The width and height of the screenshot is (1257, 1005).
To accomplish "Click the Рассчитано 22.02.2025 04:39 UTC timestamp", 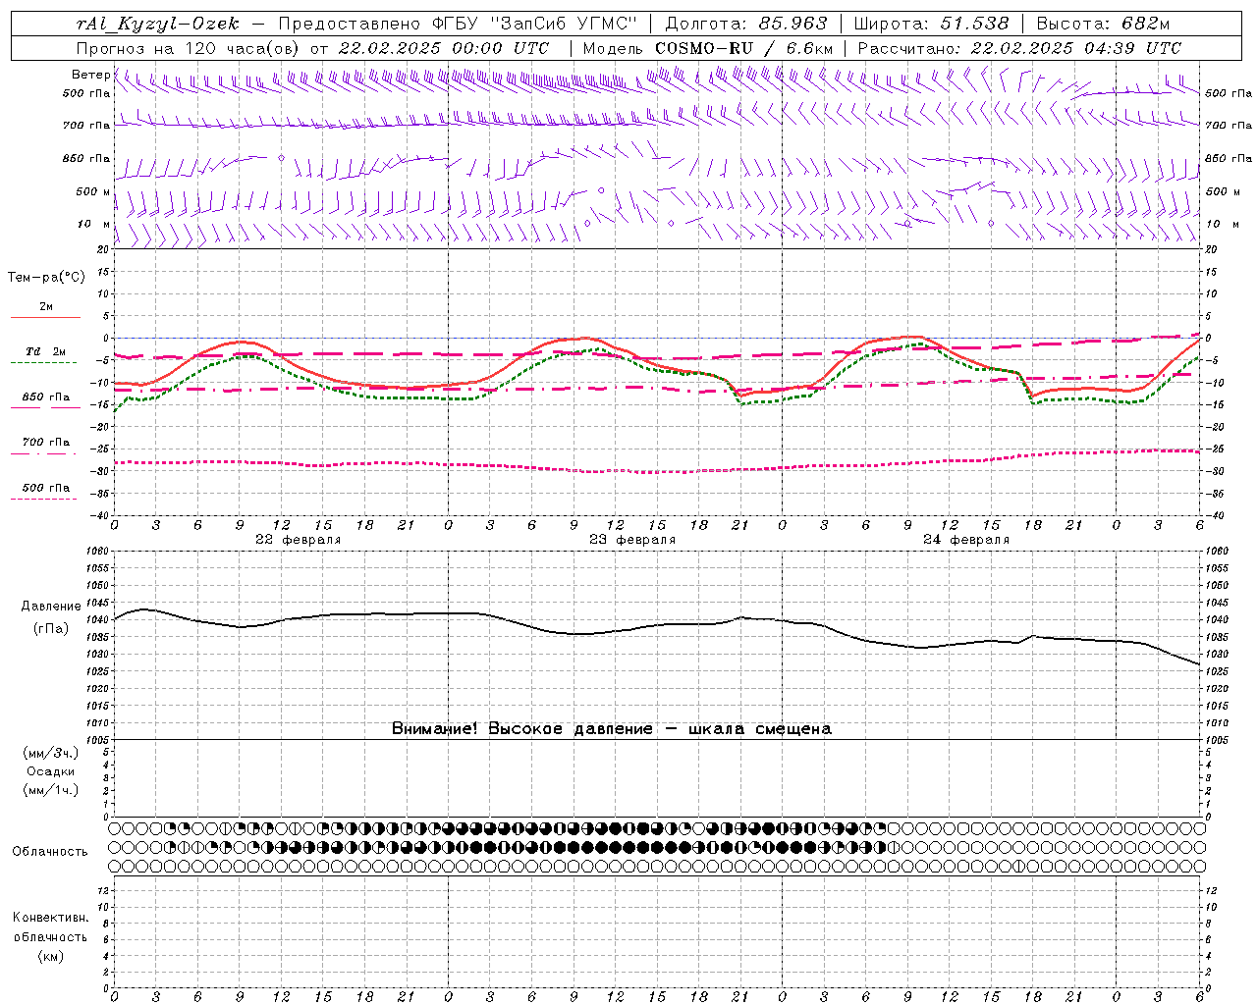I will click(1019, 48).
